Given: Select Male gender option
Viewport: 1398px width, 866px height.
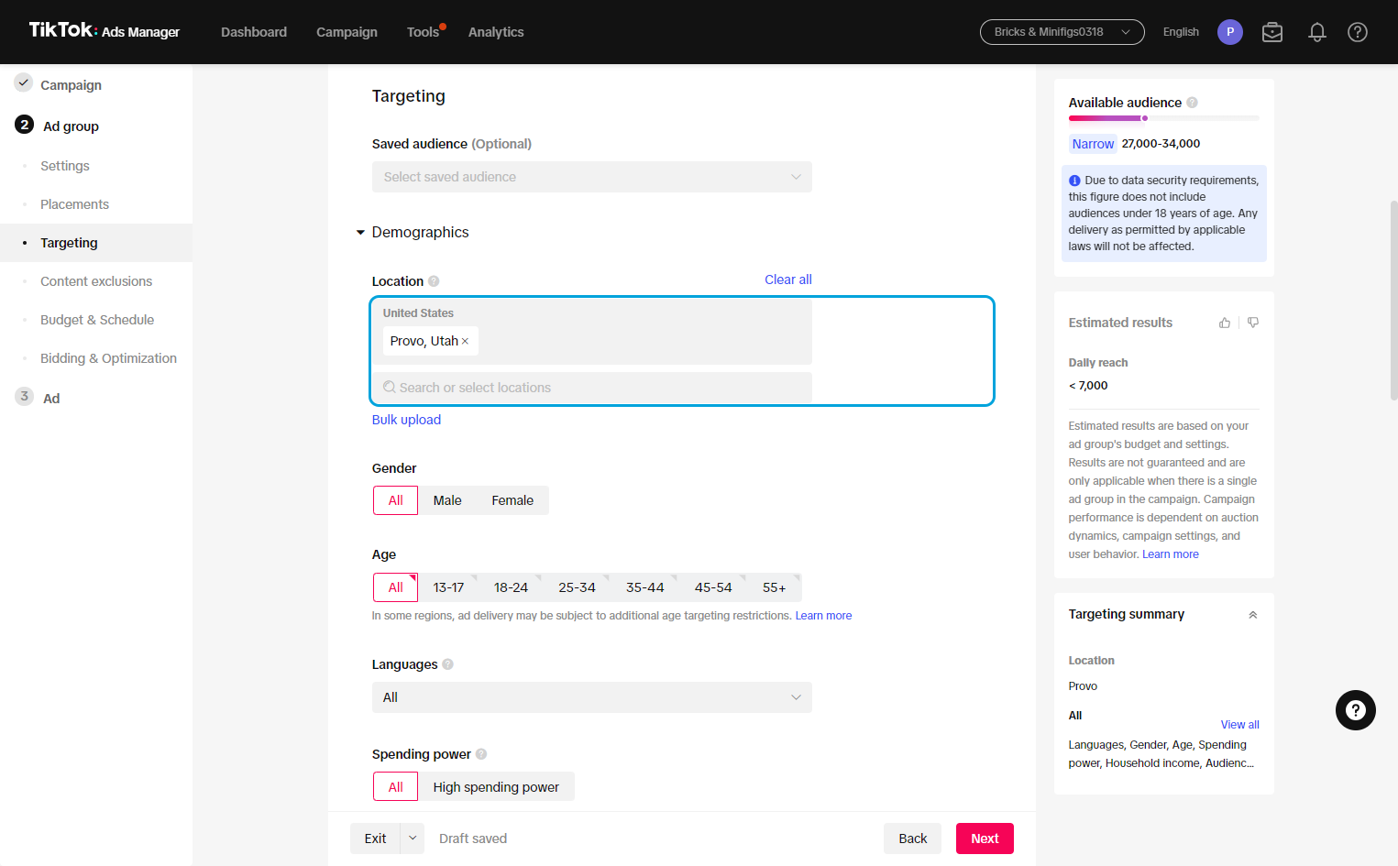Looking at the screenshot, I should [447, 500].
